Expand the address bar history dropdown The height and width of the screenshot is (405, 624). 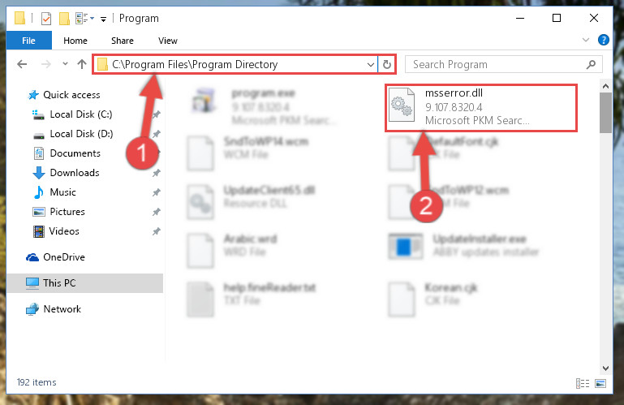[x=371, y=64]
